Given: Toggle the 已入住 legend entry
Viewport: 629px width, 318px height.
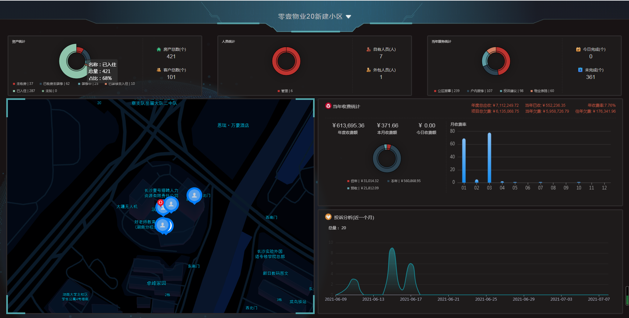Looking at the screenshot, I should coord(24,91).
